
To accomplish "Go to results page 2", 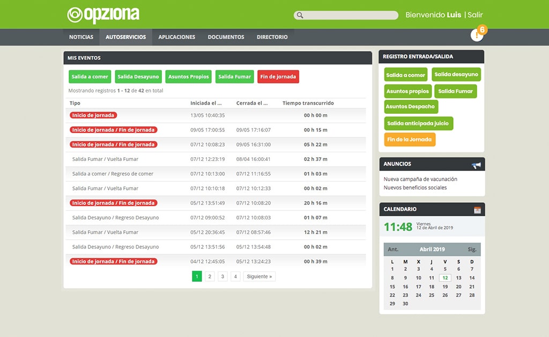I will coord(210,276).
